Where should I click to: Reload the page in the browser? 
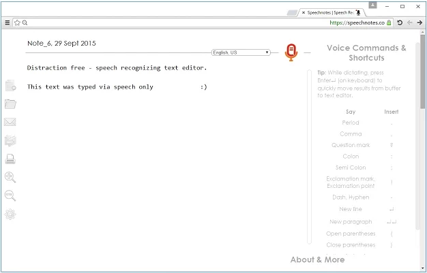(x=400, y=22)
